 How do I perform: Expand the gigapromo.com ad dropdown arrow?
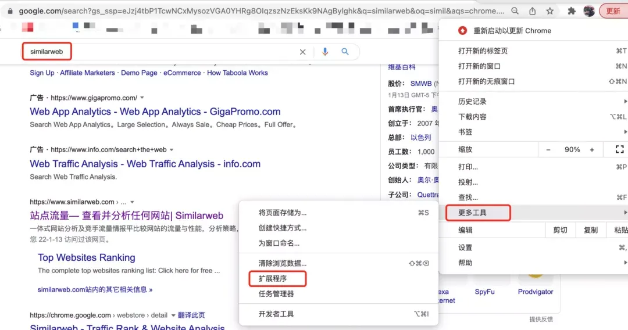pos(142,98)
